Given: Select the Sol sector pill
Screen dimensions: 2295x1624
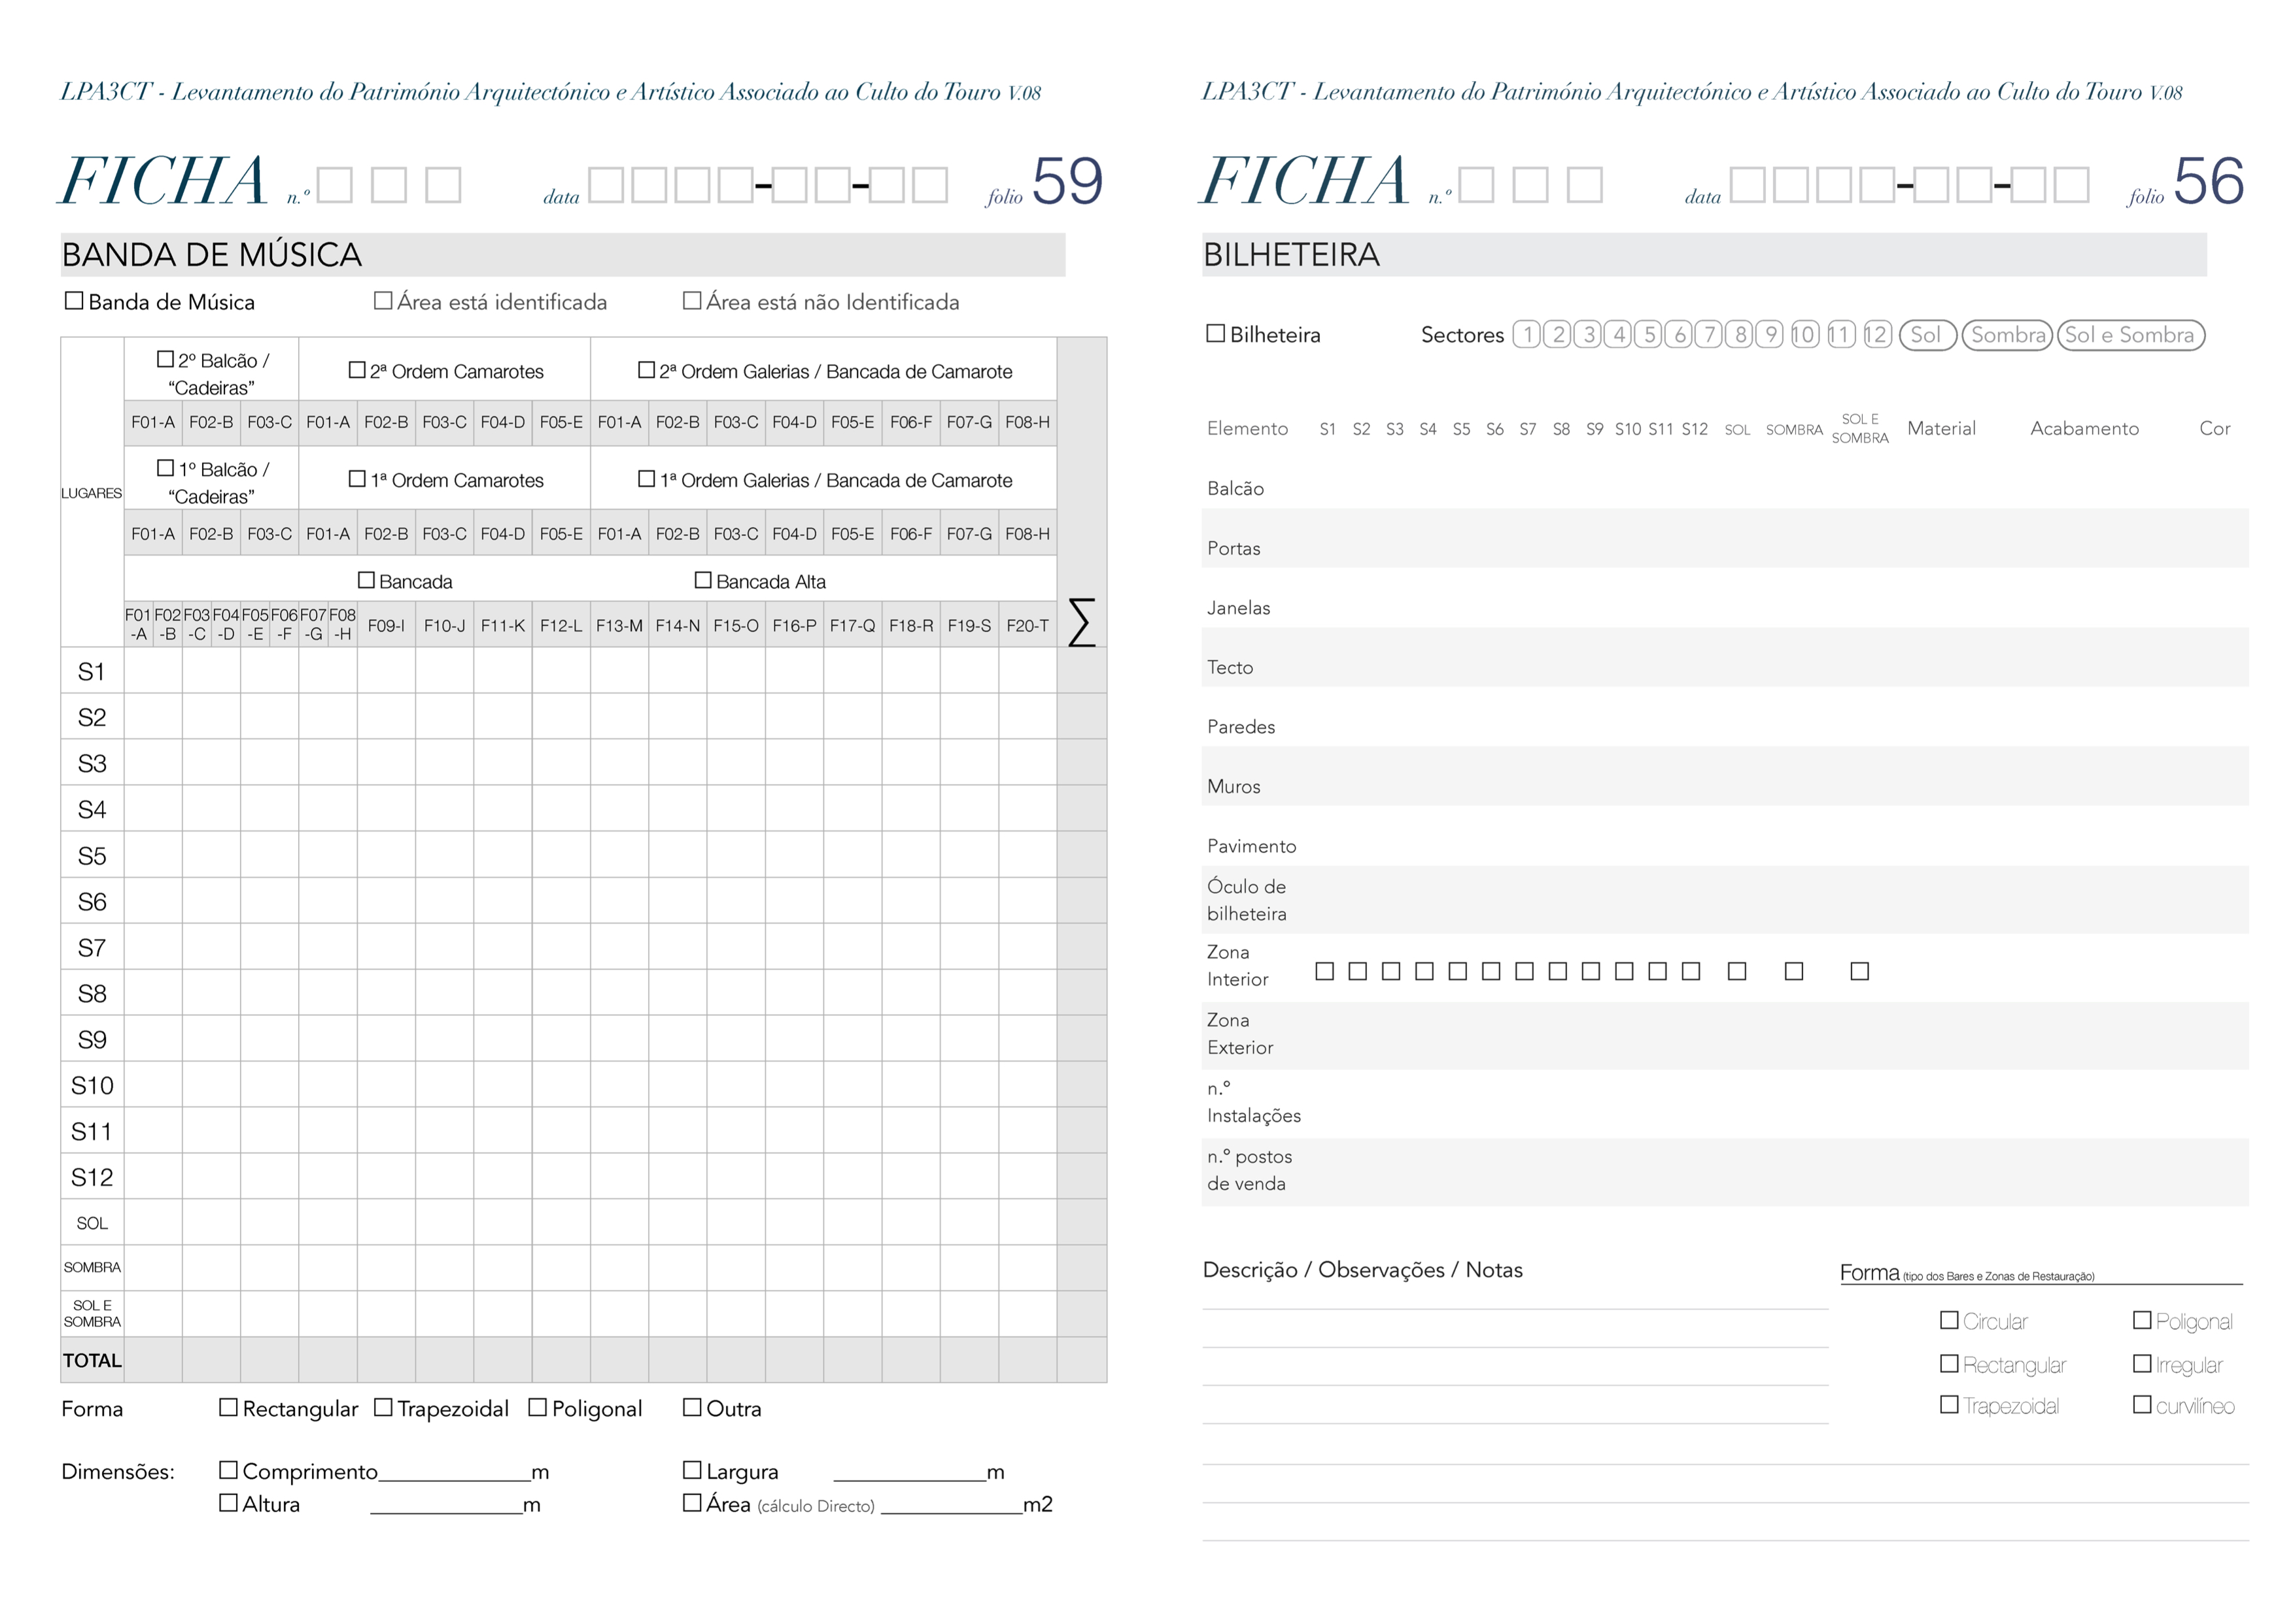Looking at the screenshot, I should pyautogui.click(x=1927, y=334).
